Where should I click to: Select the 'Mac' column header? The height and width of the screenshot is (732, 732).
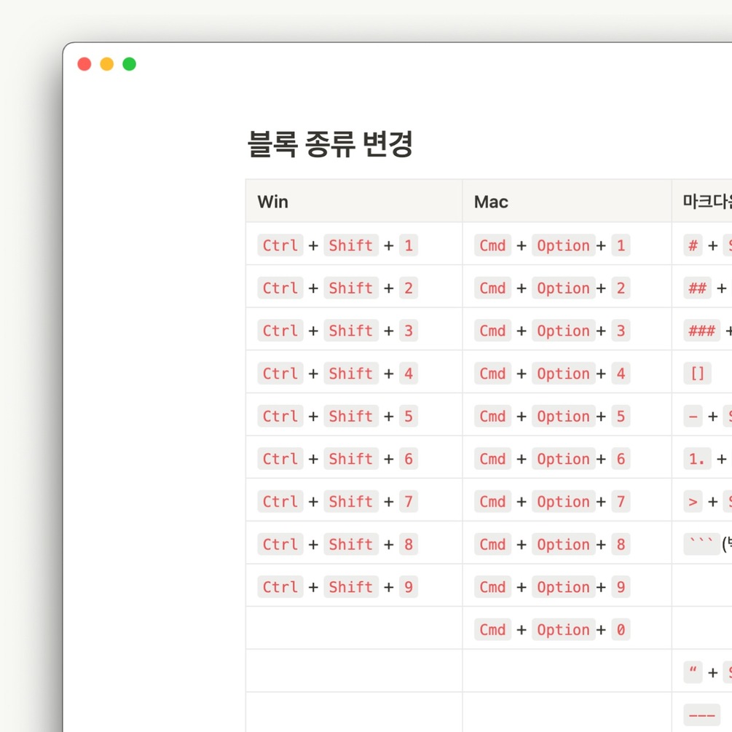(567, 202)
